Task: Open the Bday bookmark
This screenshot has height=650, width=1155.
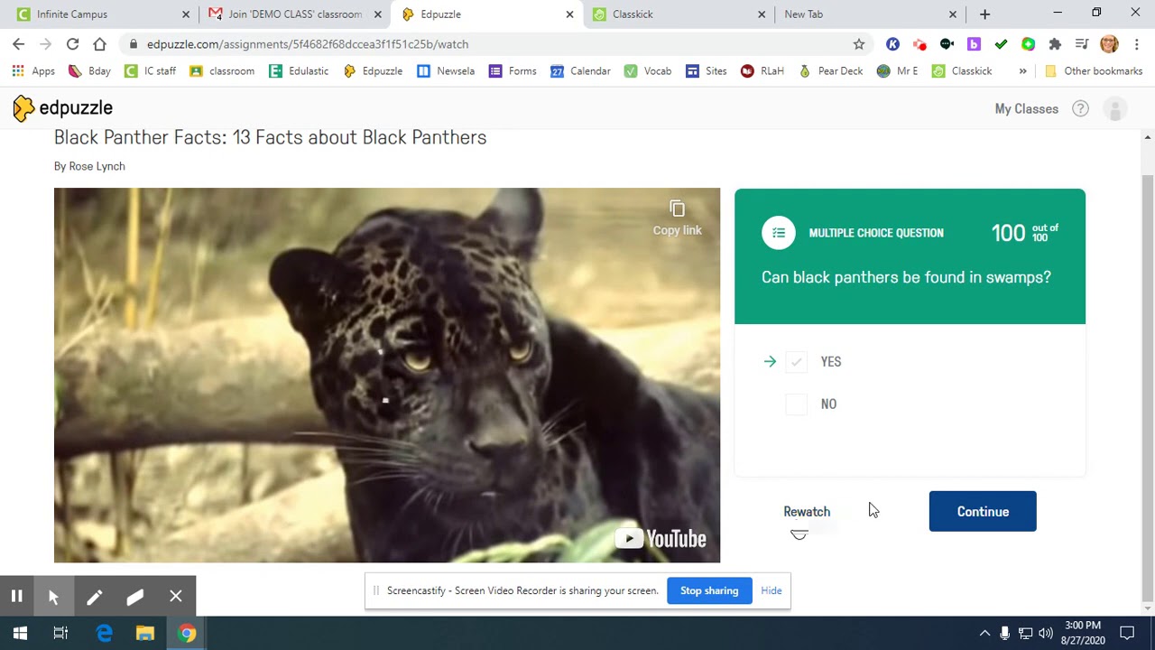Action: point(89,70)
